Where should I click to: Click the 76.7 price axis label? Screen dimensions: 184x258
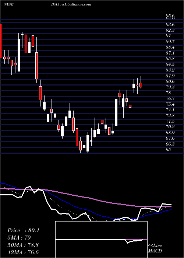170,98
